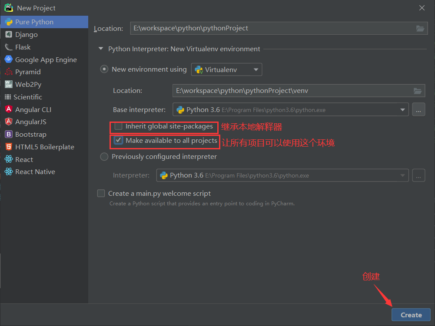
Task: Click the React atom icon
Action: 9,159
